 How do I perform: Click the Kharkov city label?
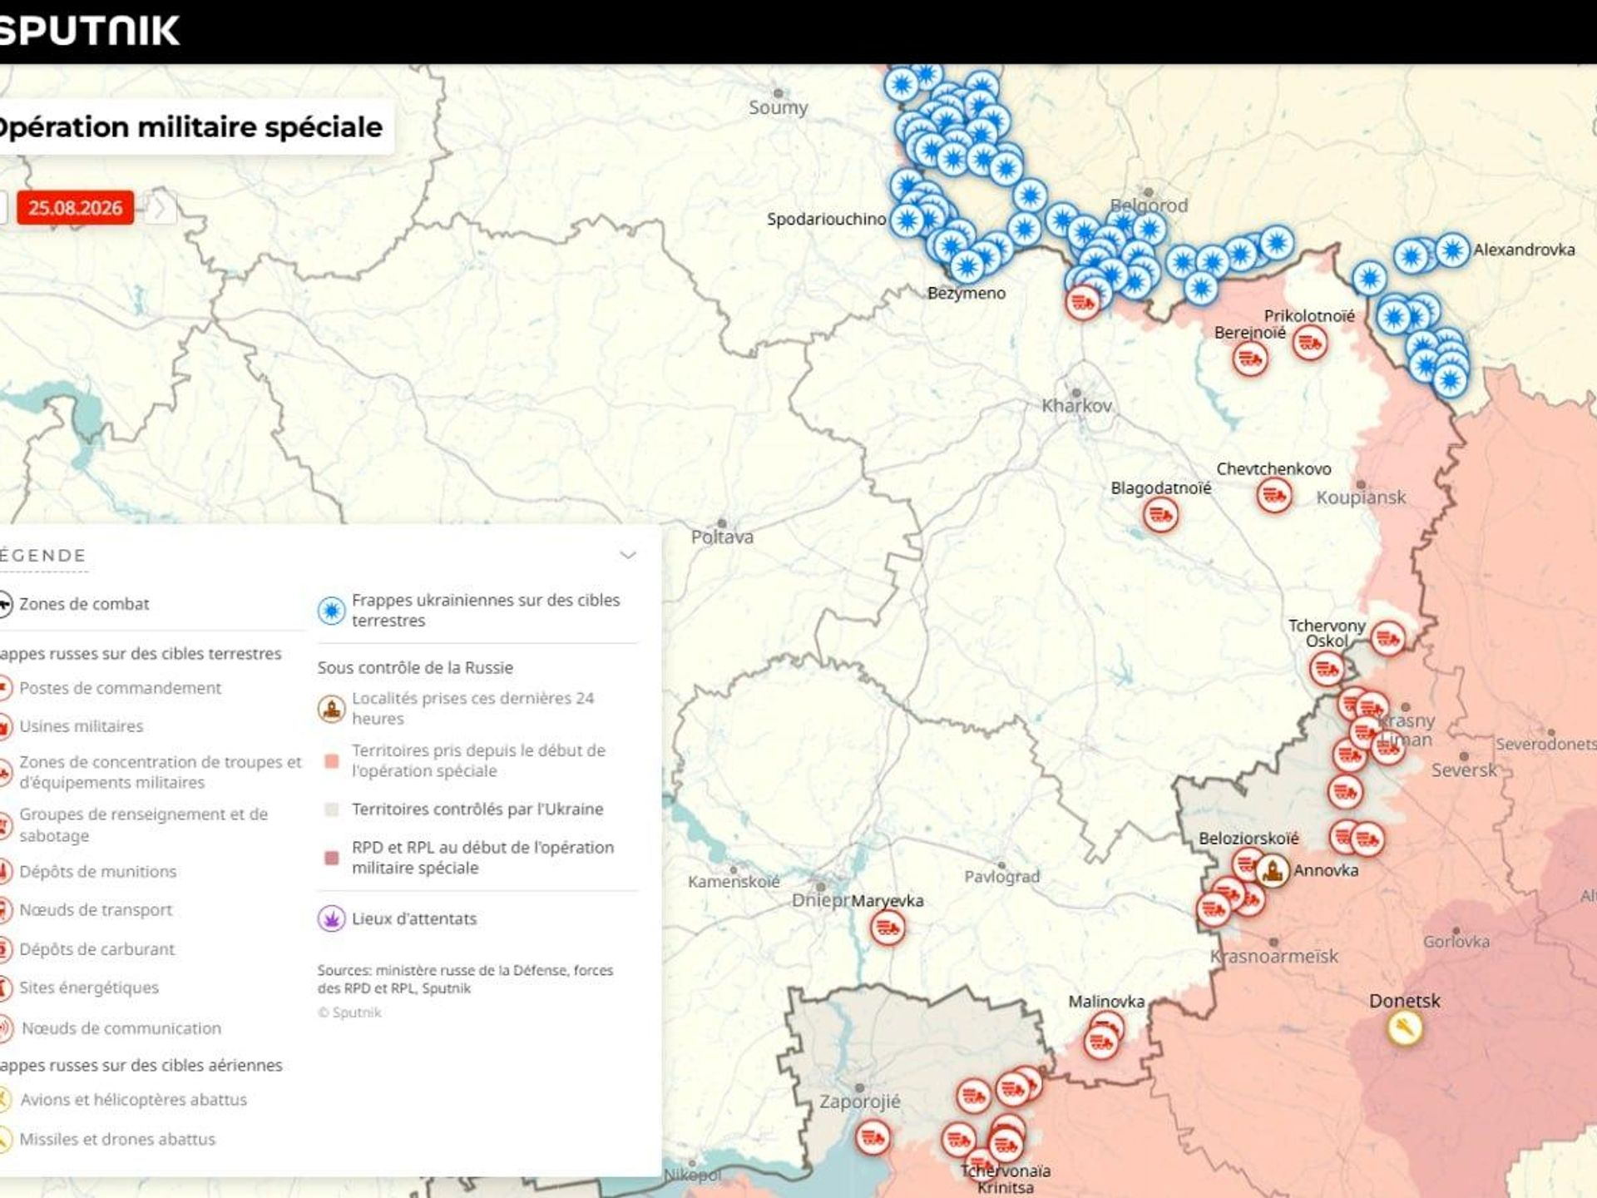click(1076, 406)
